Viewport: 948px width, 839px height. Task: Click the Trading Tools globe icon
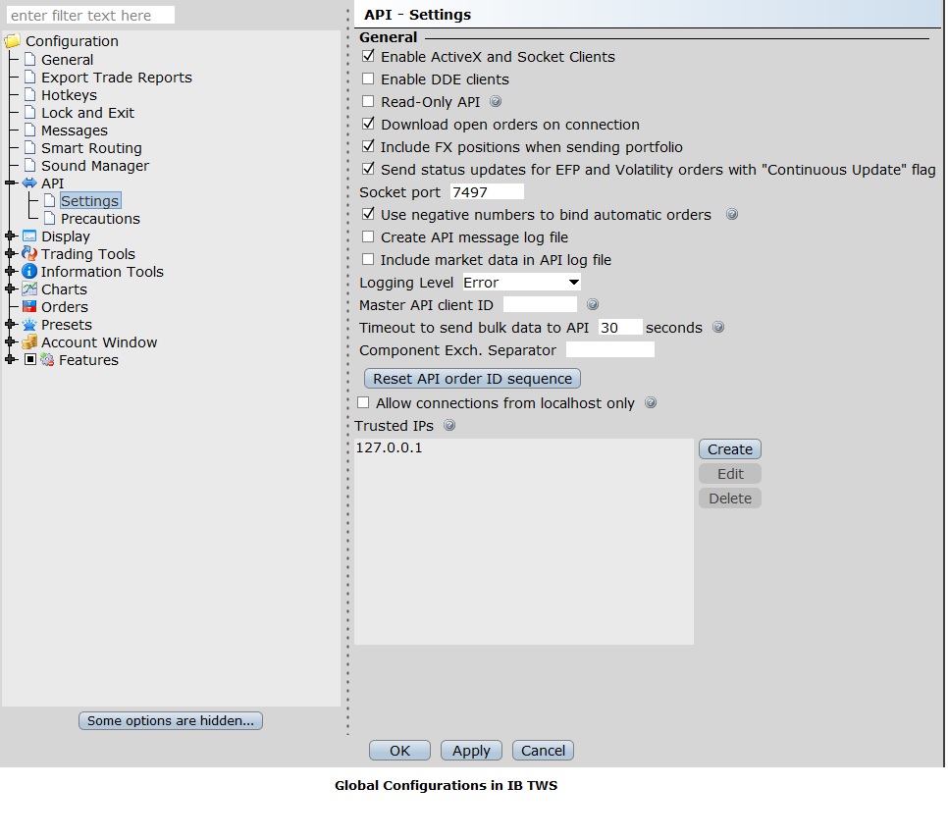(x=27, y=254)
